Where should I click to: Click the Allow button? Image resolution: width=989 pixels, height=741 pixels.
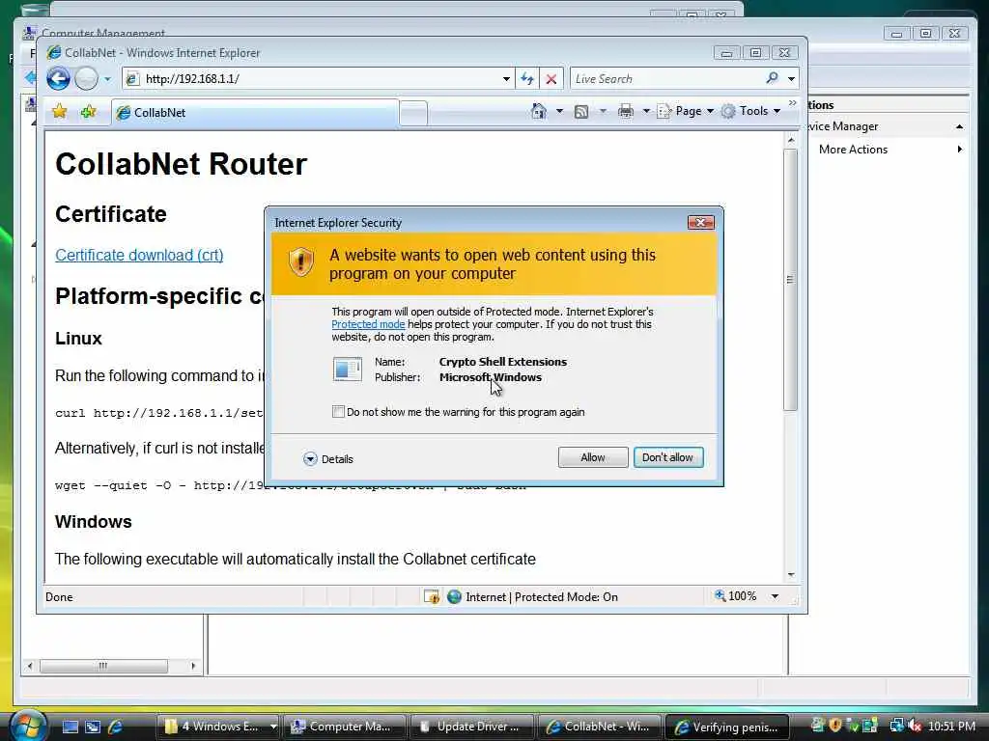point(593,457)
